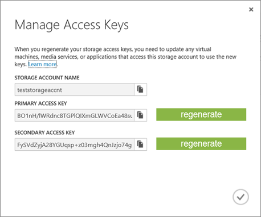The image size is (261, 217).
Task: Click the Manage Access Keys heading
Action: 72,25
